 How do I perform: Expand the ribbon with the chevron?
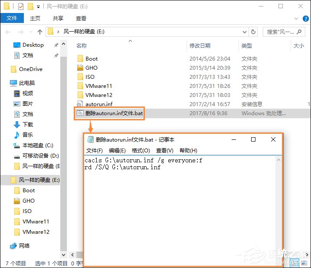pos(296,19)
